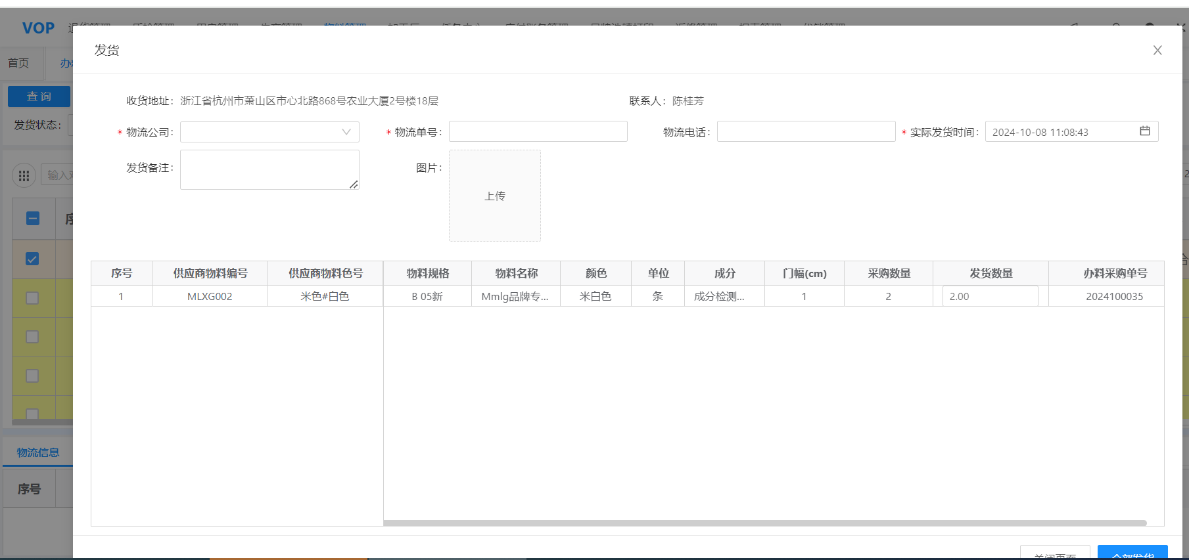Click the VOP logo
The width and height of the screenshot is (1189, 560).
click(38, 28)
